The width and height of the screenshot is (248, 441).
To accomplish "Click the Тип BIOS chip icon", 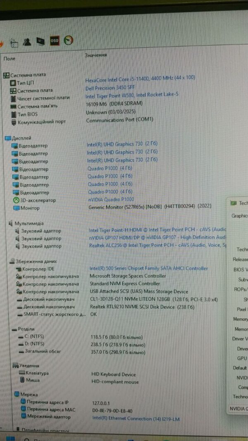I will [x=14, y=114].
